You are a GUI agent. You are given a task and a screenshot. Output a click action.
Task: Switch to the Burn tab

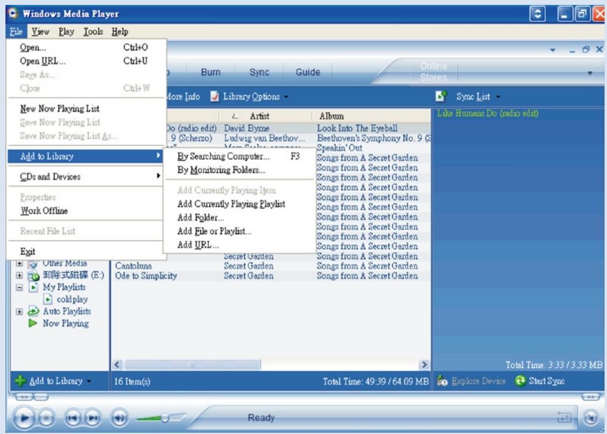click(x=210, y=73)
